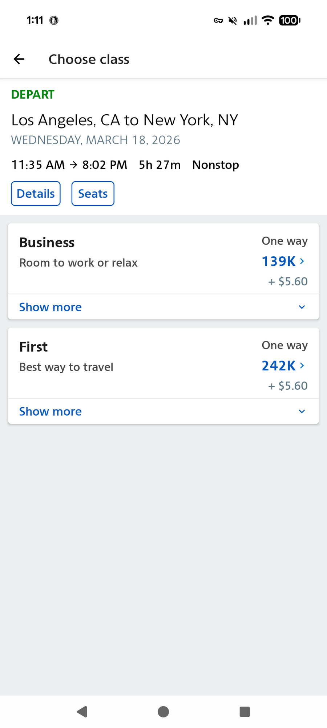Select Business fare 139K
This screenshot has width=327, height=728.
click(x=279, y=261)
